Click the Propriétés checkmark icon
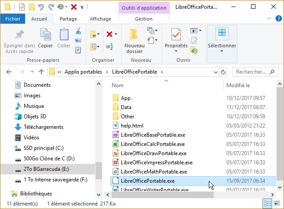The image size is (284, 209). click(176, 34)
